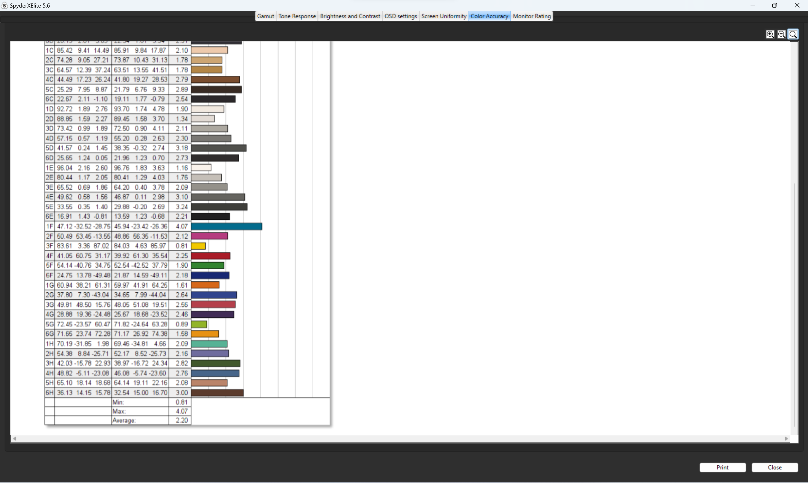Switch to the Gamut tab
This screenshot has width=808, height=483.
pos(265,16)
